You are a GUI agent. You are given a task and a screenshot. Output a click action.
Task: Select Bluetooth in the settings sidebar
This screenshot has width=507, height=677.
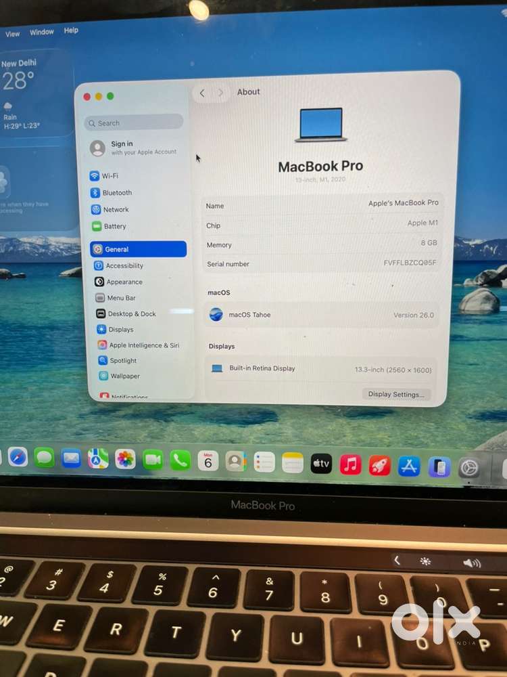(116, 193)
